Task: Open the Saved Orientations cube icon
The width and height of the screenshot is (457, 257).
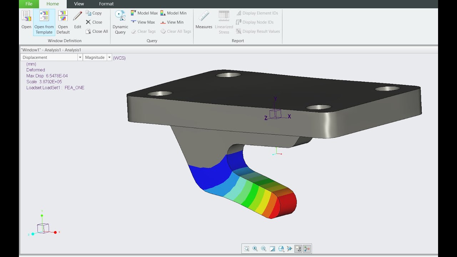Action: click(x=281, y=249)
